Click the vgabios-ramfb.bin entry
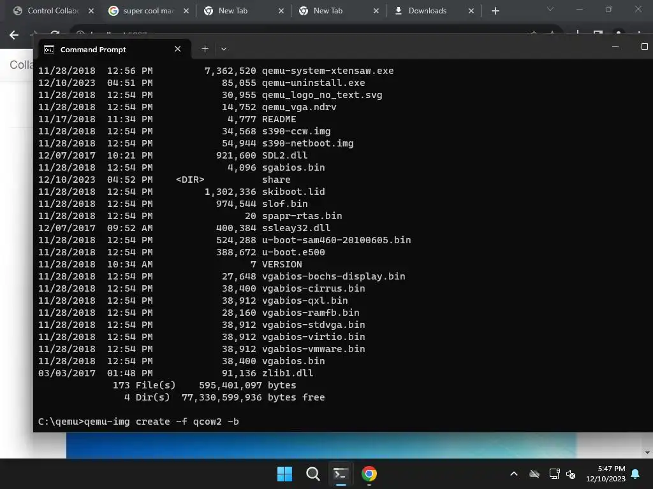The image size is (653, 489). click(x=311, y=312)
